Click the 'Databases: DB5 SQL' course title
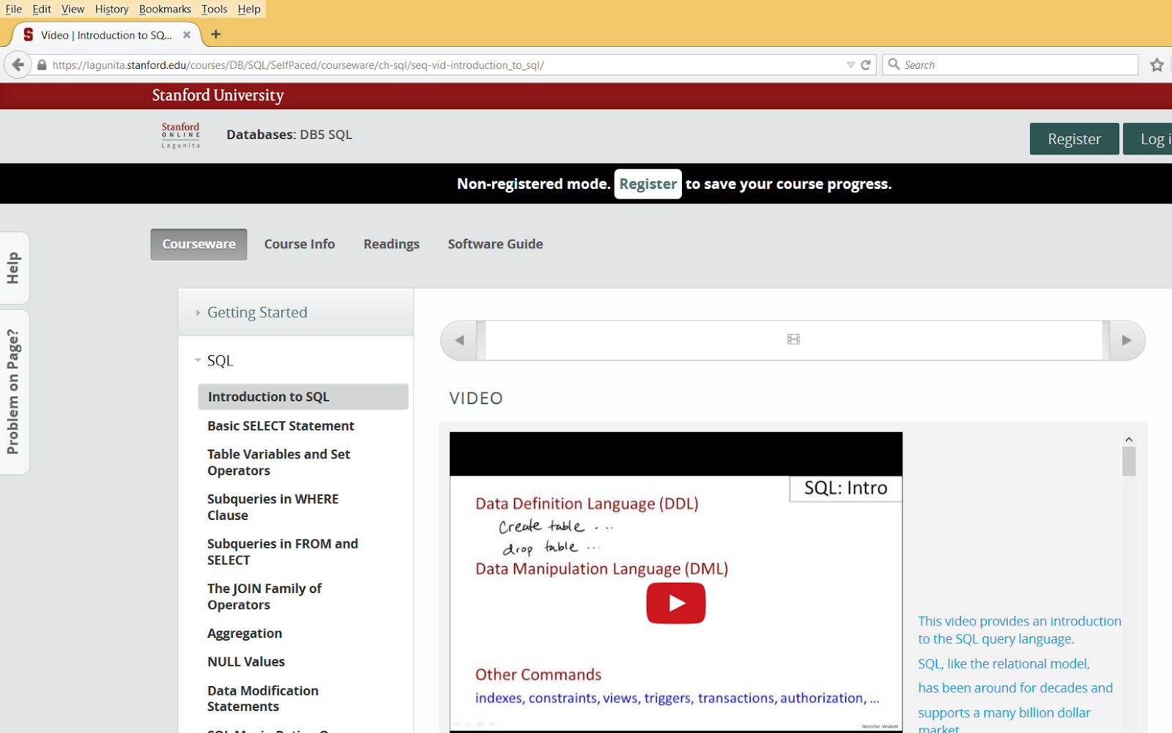Image resolution: width=1172 pixels, height=733 pixels. (x=289, y=135)
